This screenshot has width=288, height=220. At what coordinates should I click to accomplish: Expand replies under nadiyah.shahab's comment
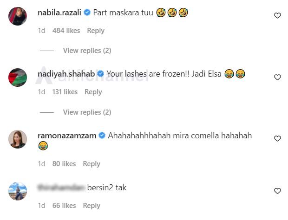tap(87, 112)
